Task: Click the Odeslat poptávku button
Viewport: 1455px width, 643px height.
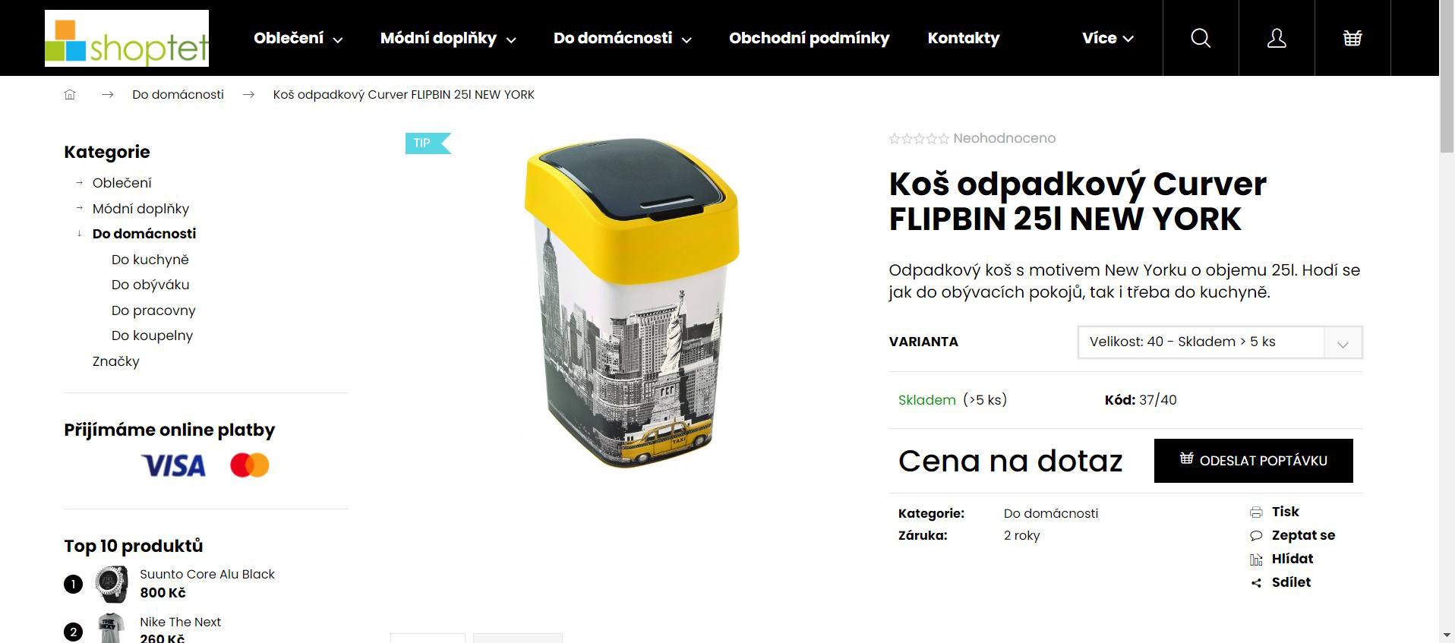Action: [1253, 460]
